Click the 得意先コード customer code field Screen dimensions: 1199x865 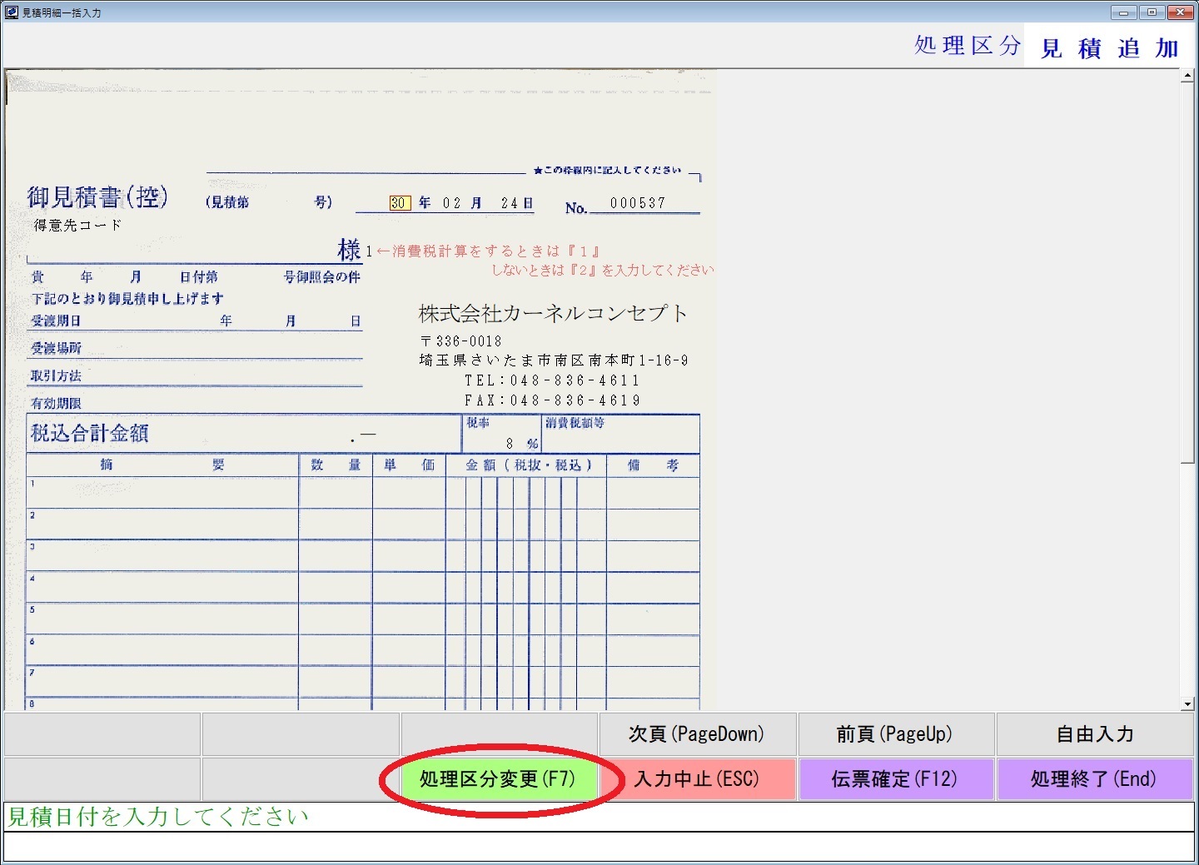pyautogui.click(x=75, y=225)
